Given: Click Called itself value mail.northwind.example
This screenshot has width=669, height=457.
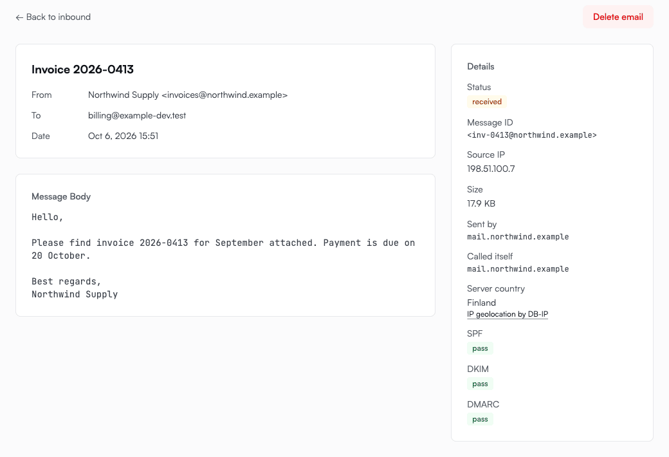Looking at the screenshot, I should click(518, 268).
